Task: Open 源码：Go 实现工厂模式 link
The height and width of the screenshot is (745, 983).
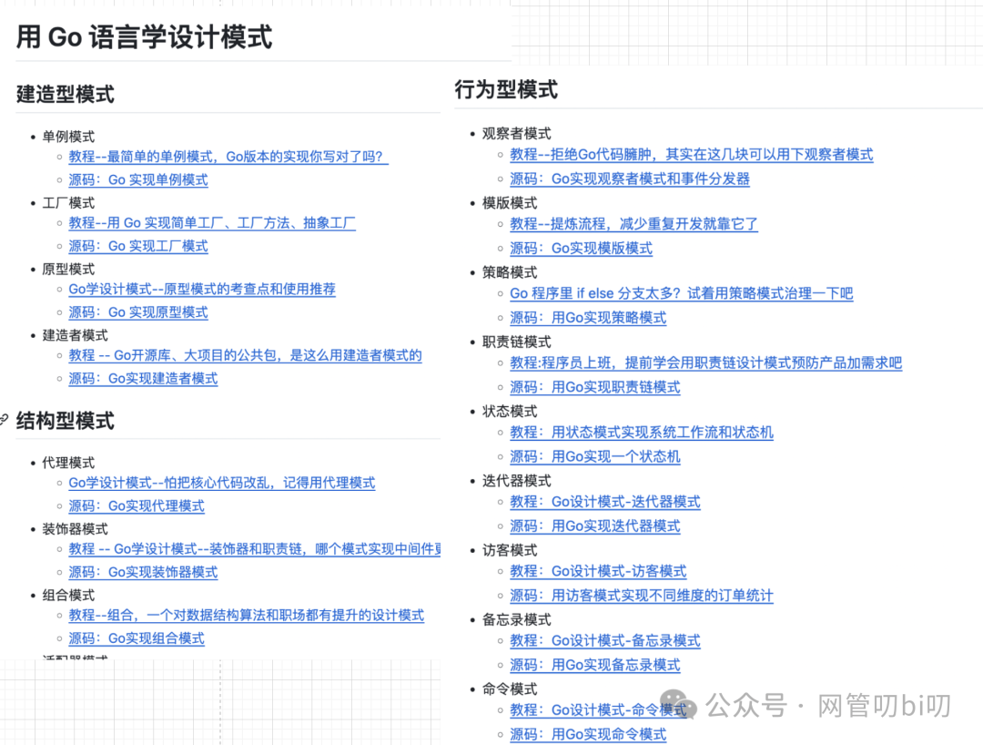Action: pyautogui.click(x=138, y=247)
